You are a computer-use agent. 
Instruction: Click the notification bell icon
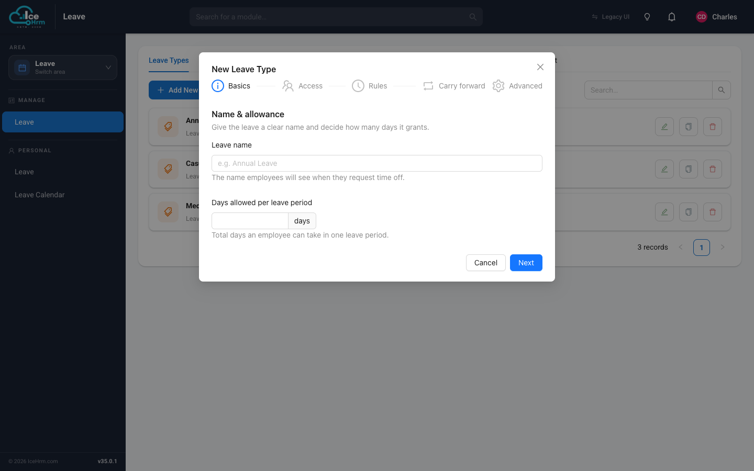pos(672,17)
